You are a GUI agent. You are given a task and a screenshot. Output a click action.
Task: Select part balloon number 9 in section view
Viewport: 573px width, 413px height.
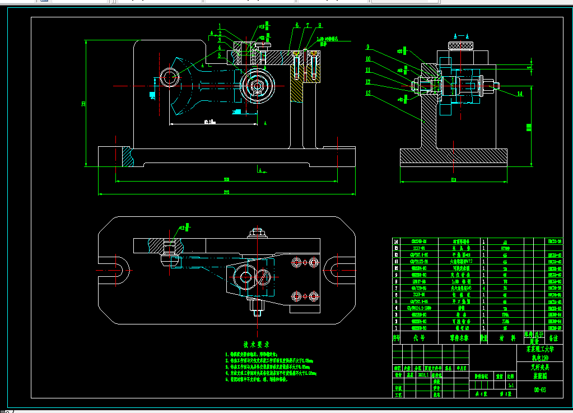pyautogui.click(x=368, y=47)
